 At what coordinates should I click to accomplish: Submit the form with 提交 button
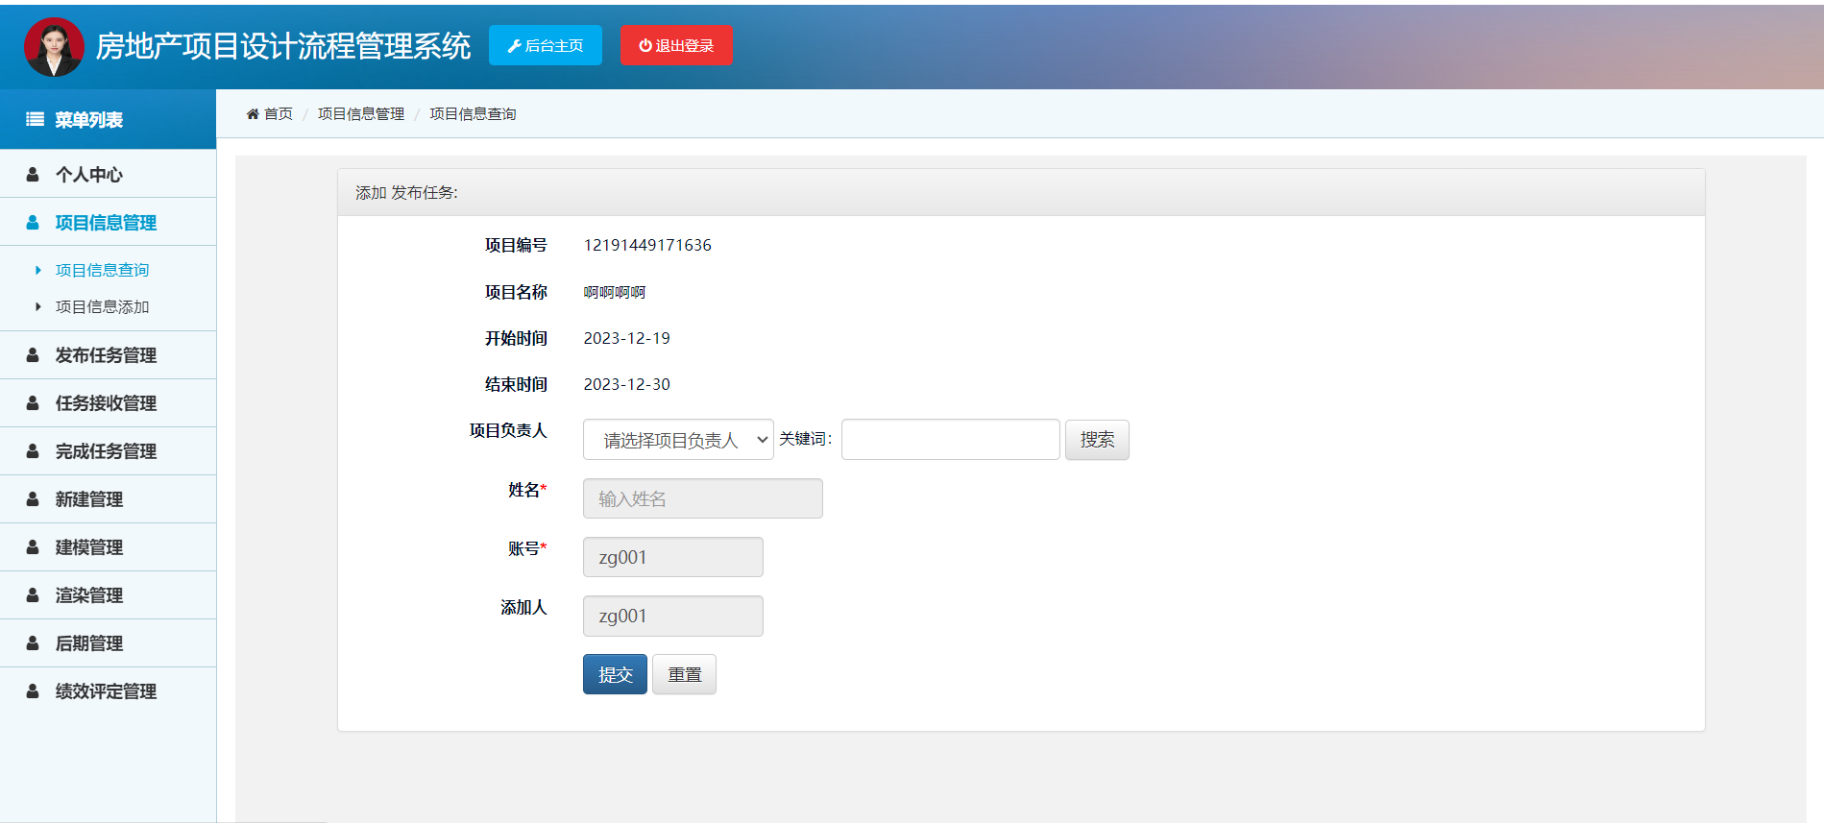pyautogui.click(x=615, y=674)
